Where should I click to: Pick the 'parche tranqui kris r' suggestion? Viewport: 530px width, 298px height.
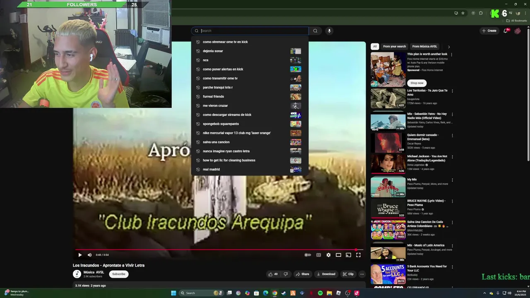tap(250, 87)
